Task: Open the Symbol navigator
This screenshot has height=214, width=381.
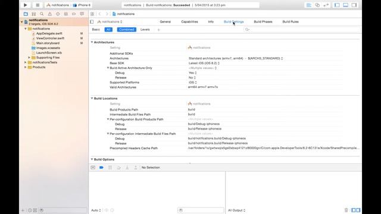Action: pos(34,14)
